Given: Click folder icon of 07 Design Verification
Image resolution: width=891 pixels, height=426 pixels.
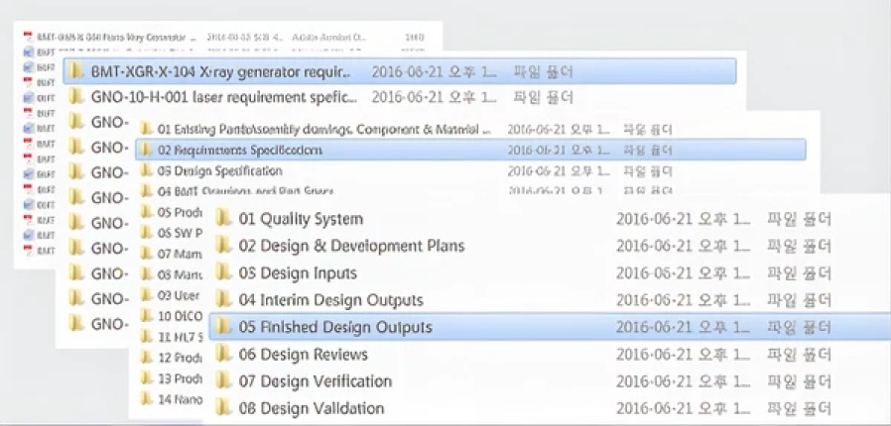Looking at the screenshot, I should [x=224, y=380].
